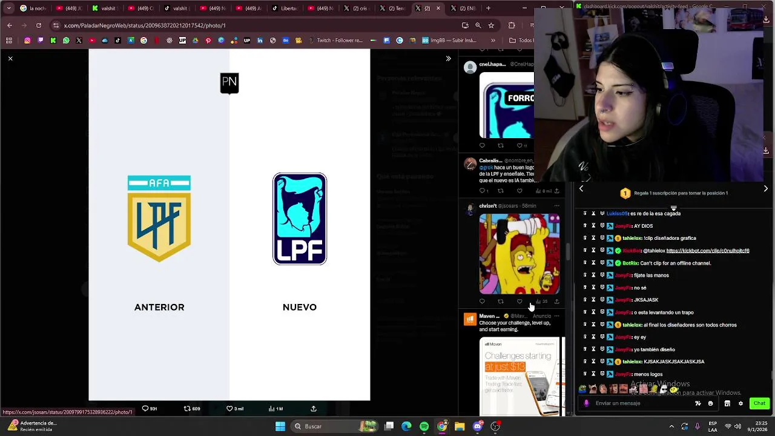The width and height of the screenshot is (775, 436).
Task: Repost the cnel.hapa tweet
Action: (x=501, y=145)
